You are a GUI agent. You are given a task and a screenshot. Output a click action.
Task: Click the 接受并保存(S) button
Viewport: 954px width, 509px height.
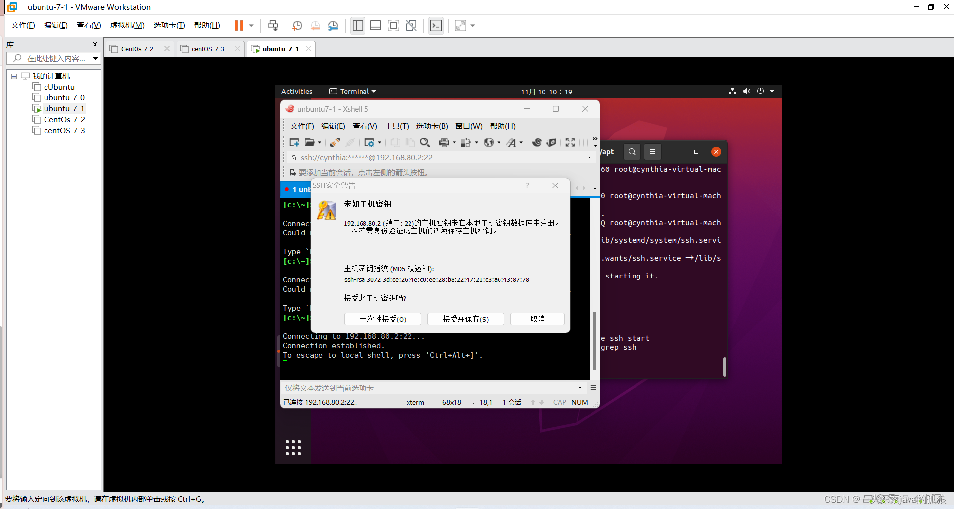[x=465, y=319]
